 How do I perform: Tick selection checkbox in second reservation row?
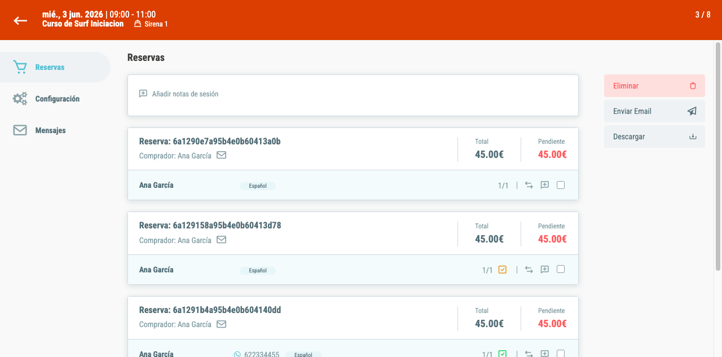coord(561,270)
